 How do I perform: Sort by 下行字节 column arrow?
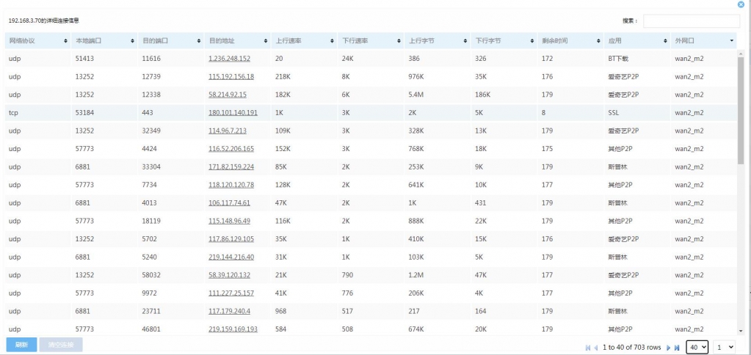click(x=531, y=41)
